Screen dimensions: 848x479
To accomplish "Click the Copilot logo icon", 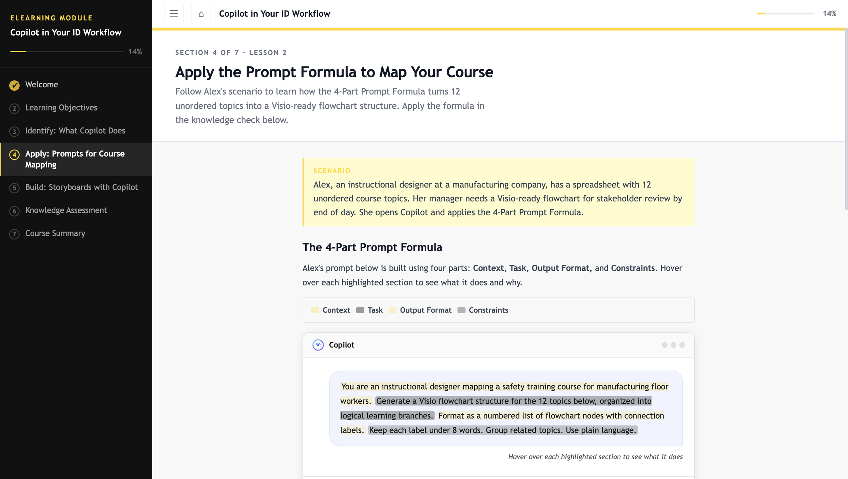I will pos(318,345).
